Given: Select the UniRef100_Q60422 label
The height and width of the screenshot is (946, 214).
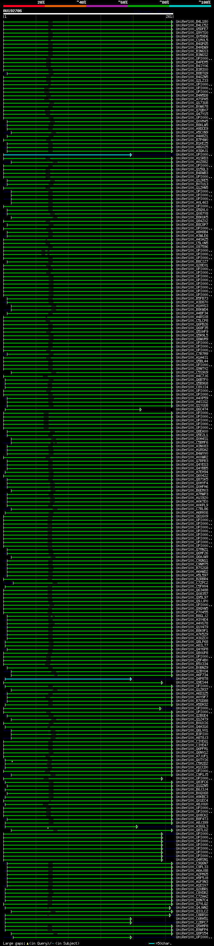Looking at the screenshot, I should [192, 476].
